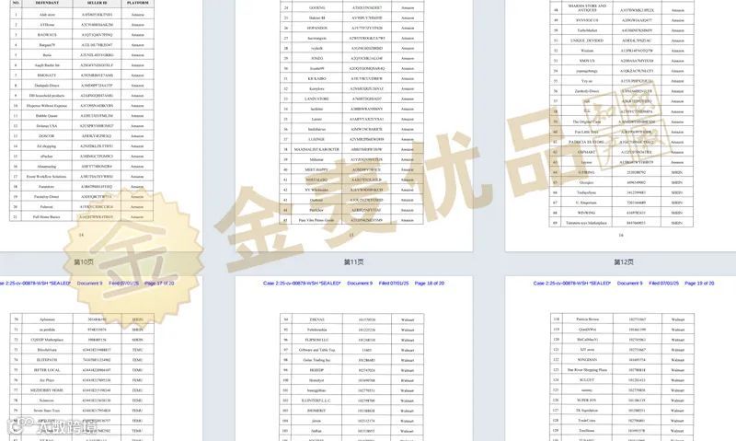736x441 pixels.
Task: Open the page 11 thumbnail (第11页)
Action: coord(354,125)
